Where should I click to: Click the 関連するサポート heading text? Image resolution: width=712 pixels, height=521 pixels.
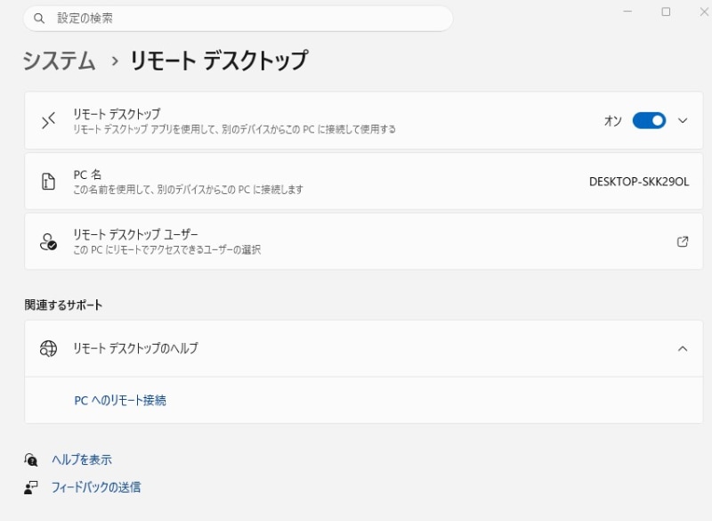[63, 305]
